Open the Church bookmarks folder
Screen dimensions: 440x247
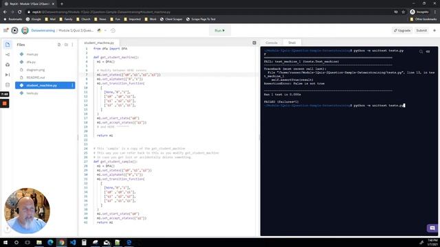click(83, 19)
